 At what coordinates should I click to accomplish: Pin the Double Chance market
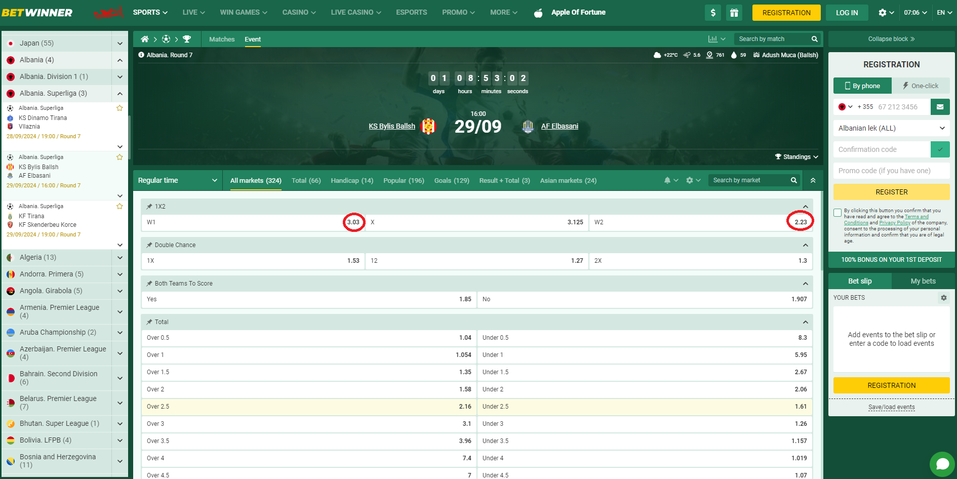click(149, 245)
